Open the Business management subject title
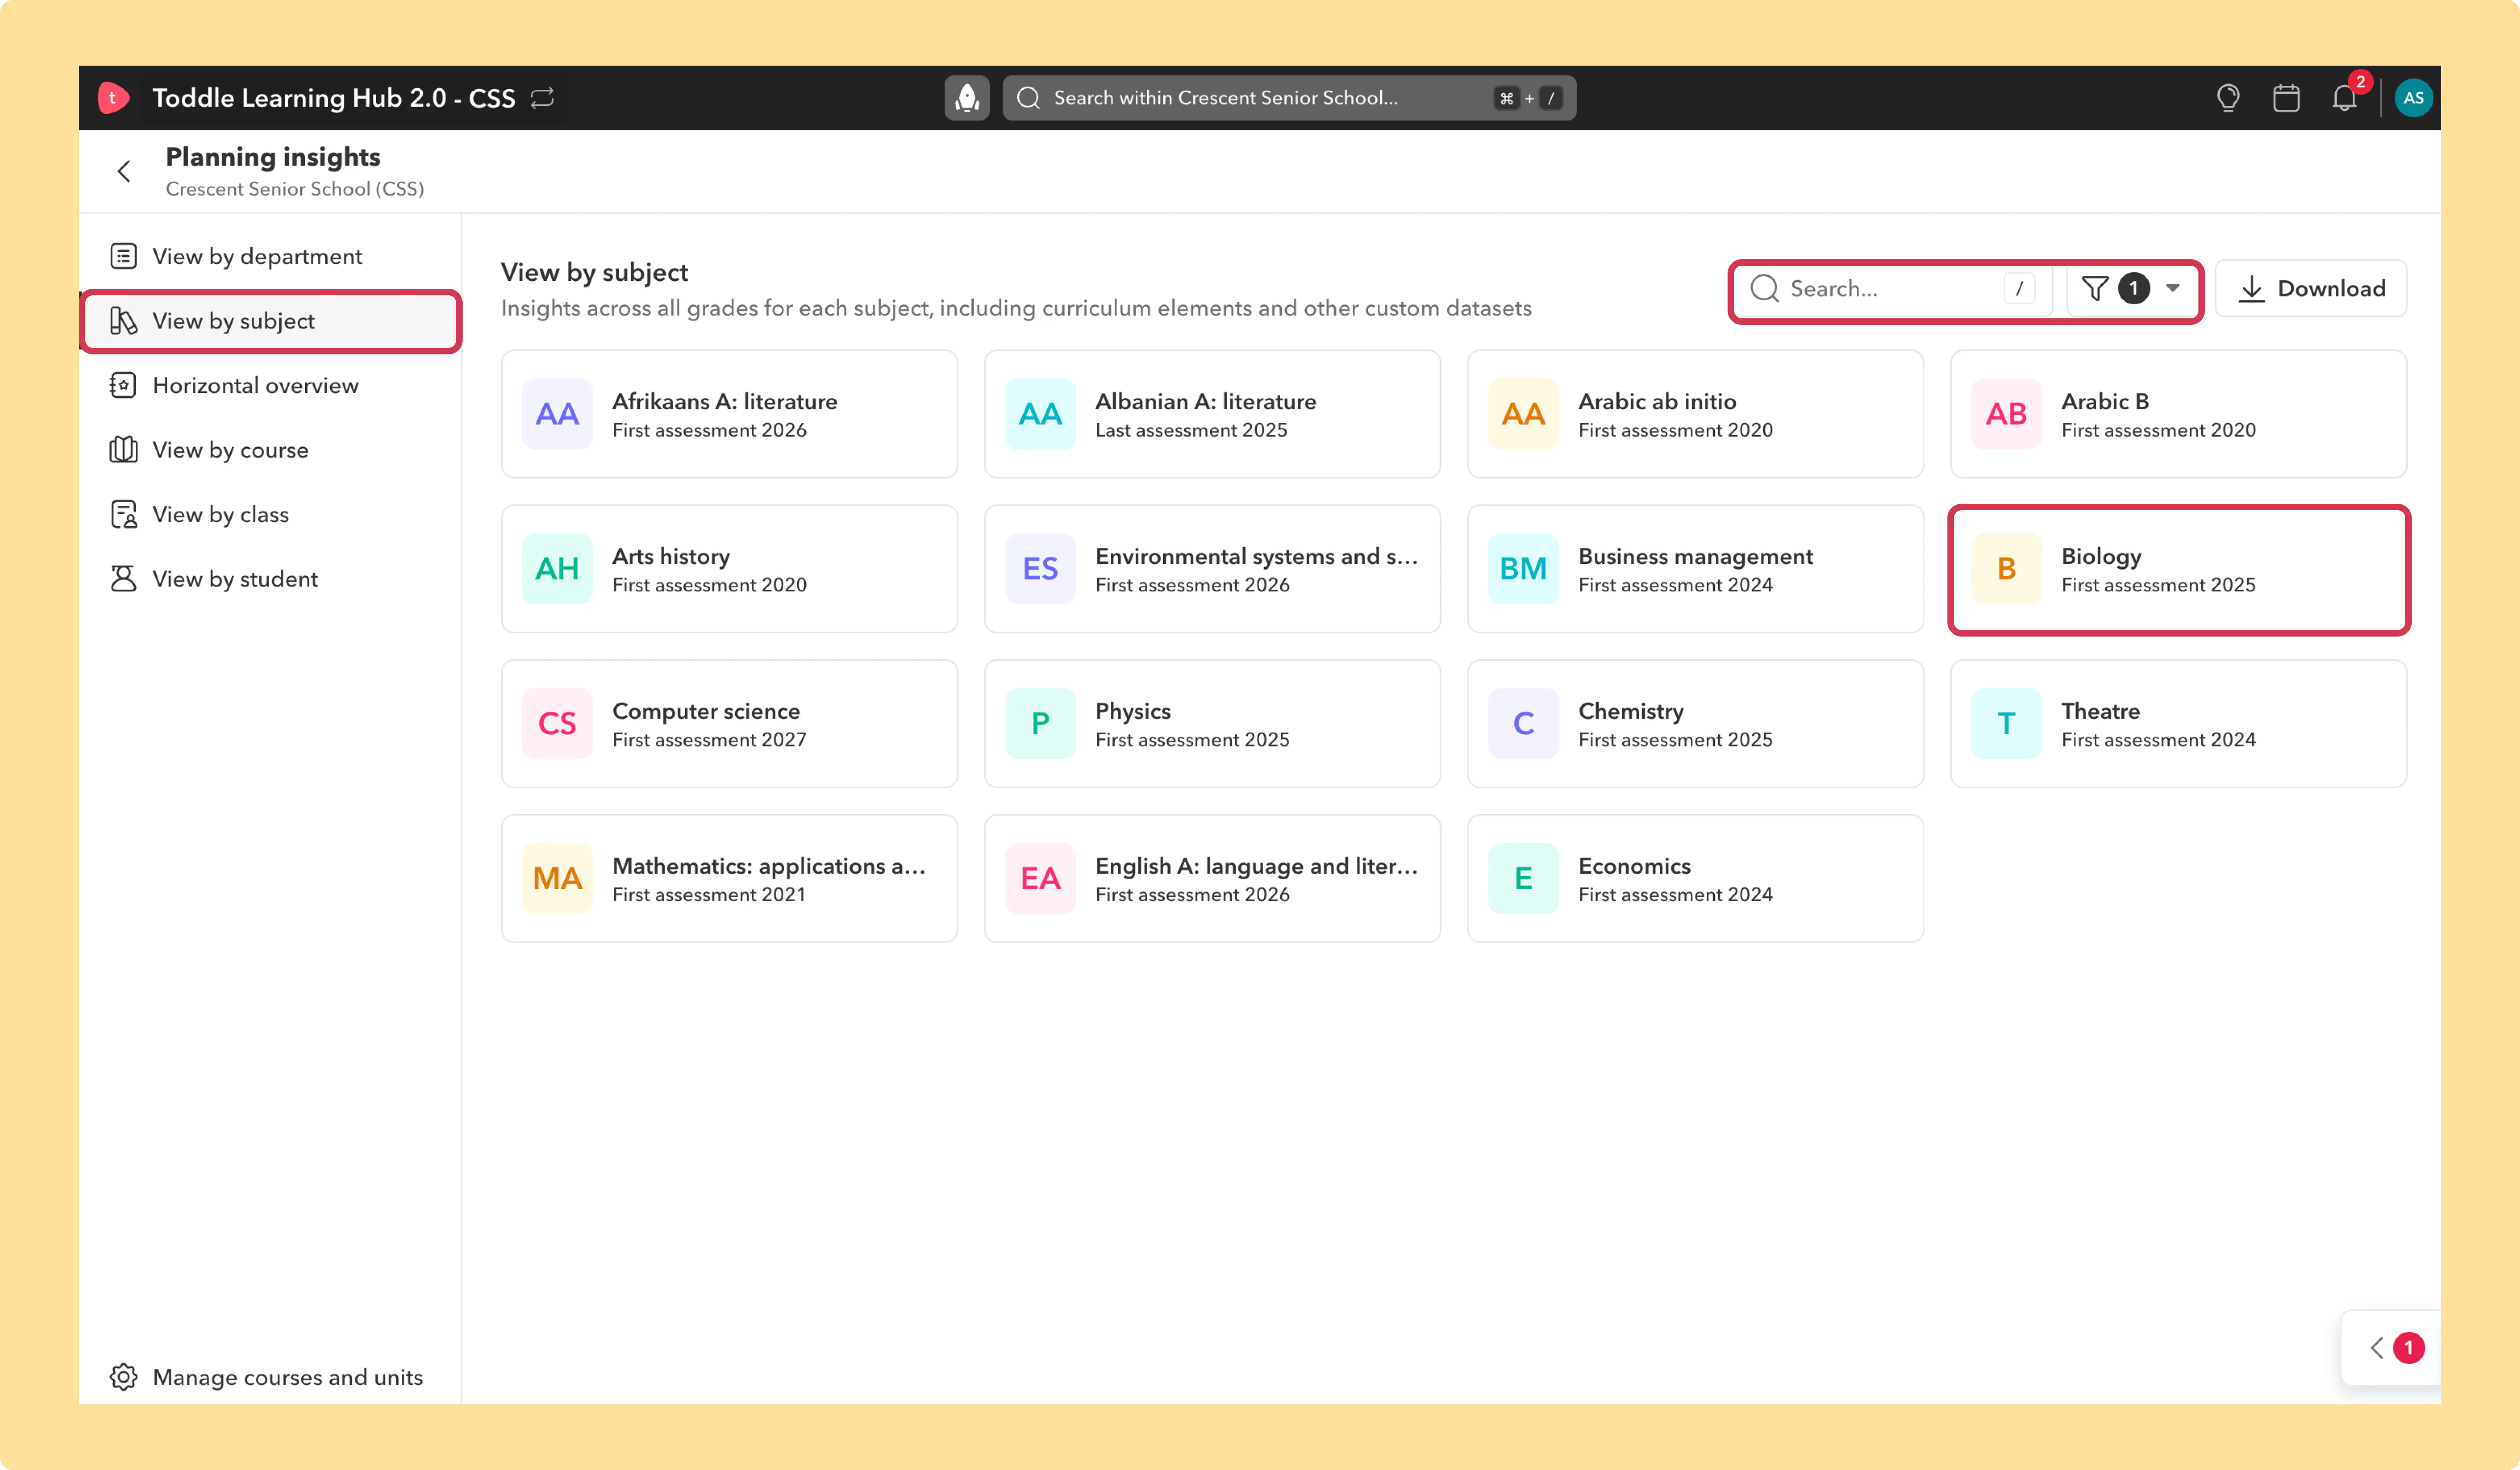 pyautogui.click(x=1695, y=556)
